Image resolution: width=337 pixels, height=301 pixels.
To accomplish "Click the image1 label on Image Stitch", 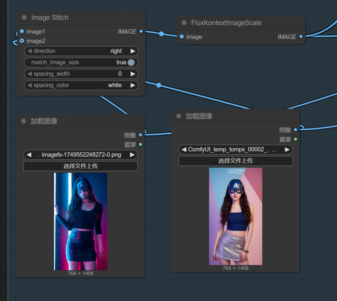I will pyautogui.click(x=36, y=32).
